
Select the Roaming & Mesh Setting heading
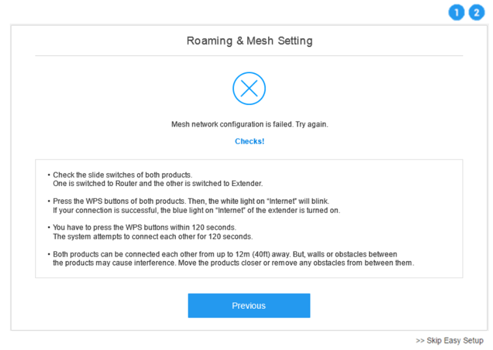pos(249,40)
